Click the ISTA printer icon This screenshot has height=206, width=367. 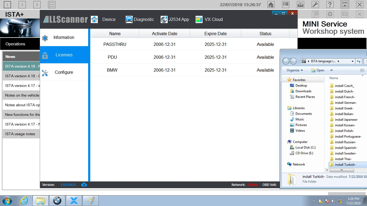pos(300,5)
